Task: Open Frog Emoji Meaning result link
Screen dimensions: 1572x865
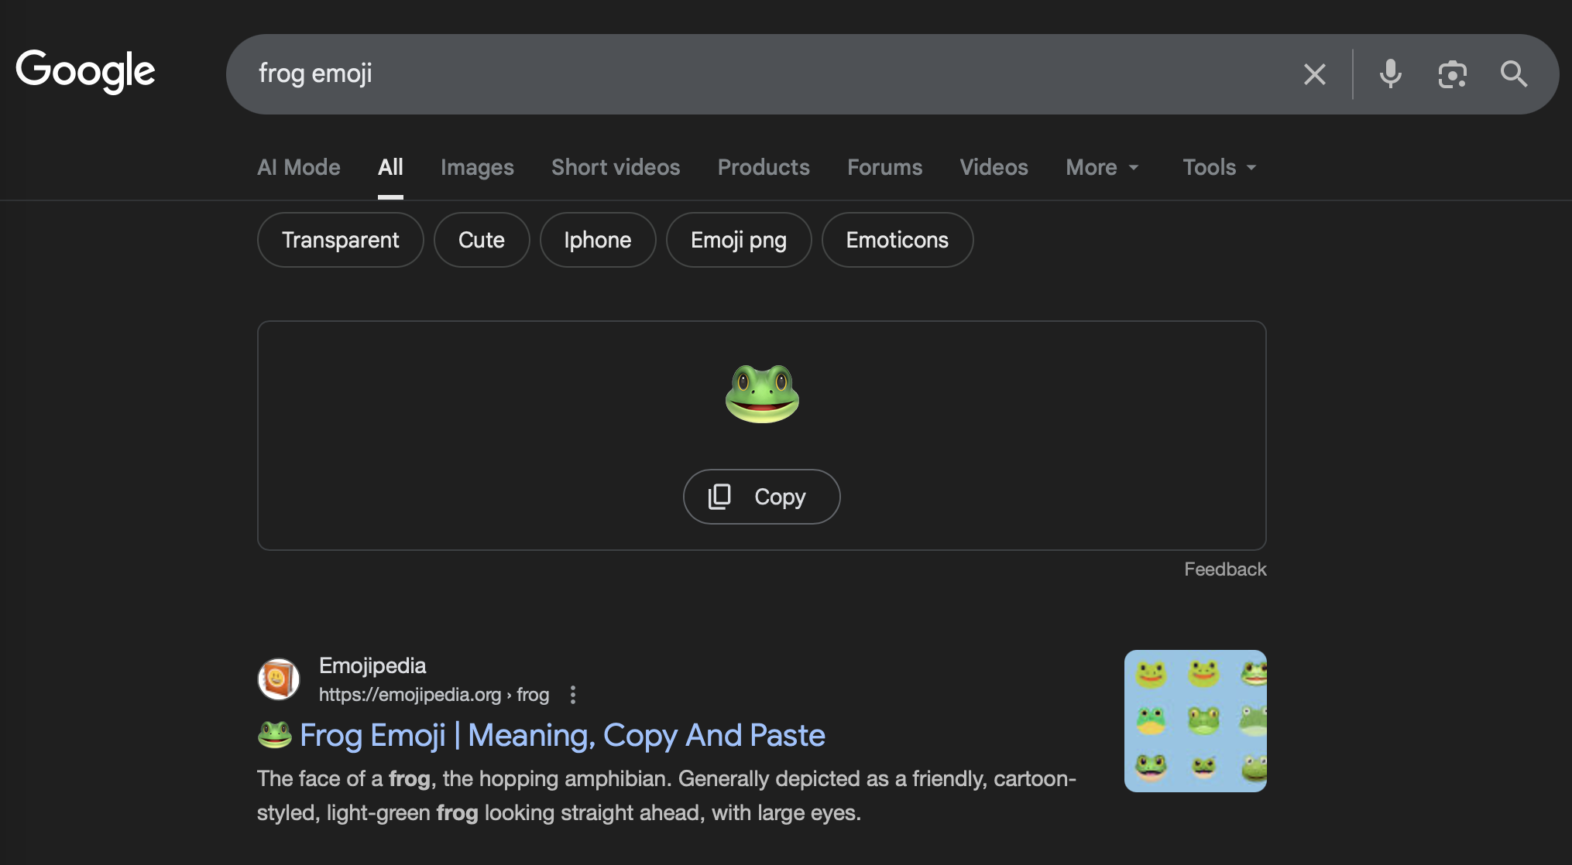Action: [x=561, y=735]
